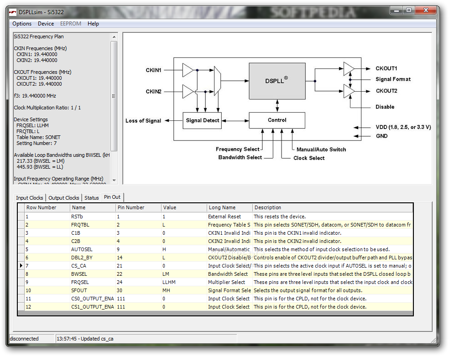This screenshot has height=356, width=449.
Task: Open the Options menu
Action: coord(22,24)
